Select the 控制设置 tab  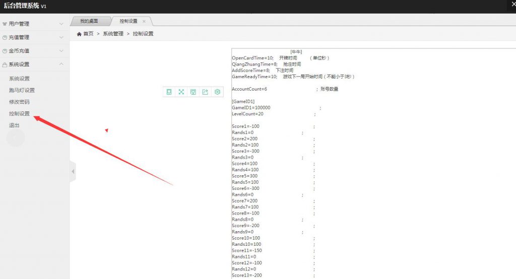click(128, 21)
